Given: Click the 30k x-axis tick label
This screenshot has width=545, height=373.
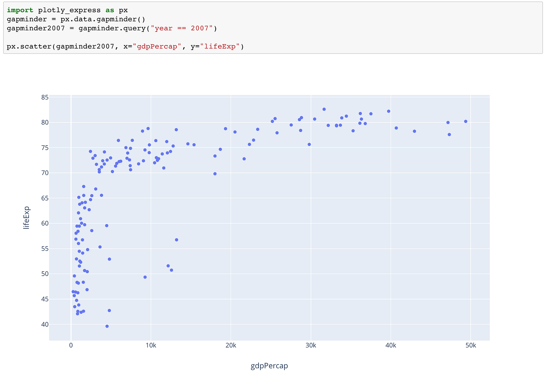Looking at the screenshot, I should point(311,345).
